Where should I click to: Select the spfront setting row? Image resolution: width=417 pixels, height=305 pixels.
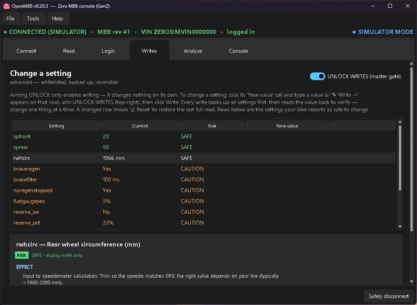(x=204, y=136)
